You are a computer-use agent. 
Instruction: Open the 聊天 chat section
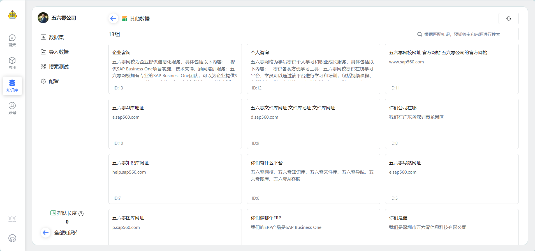(x=12, y=40)
